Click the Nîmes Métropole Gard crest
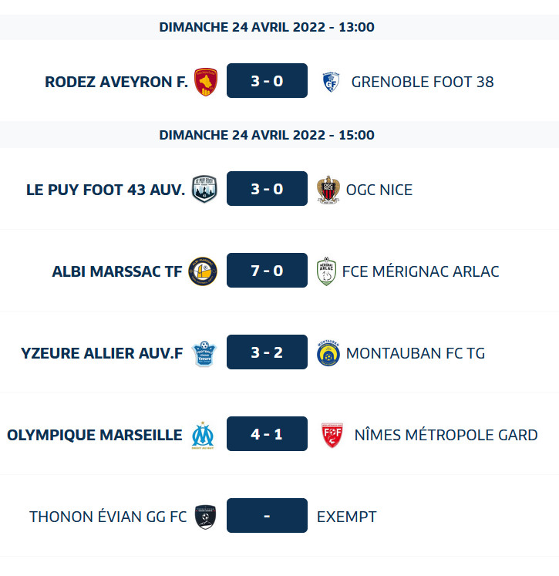559x576 pixels. pos(332,435)
